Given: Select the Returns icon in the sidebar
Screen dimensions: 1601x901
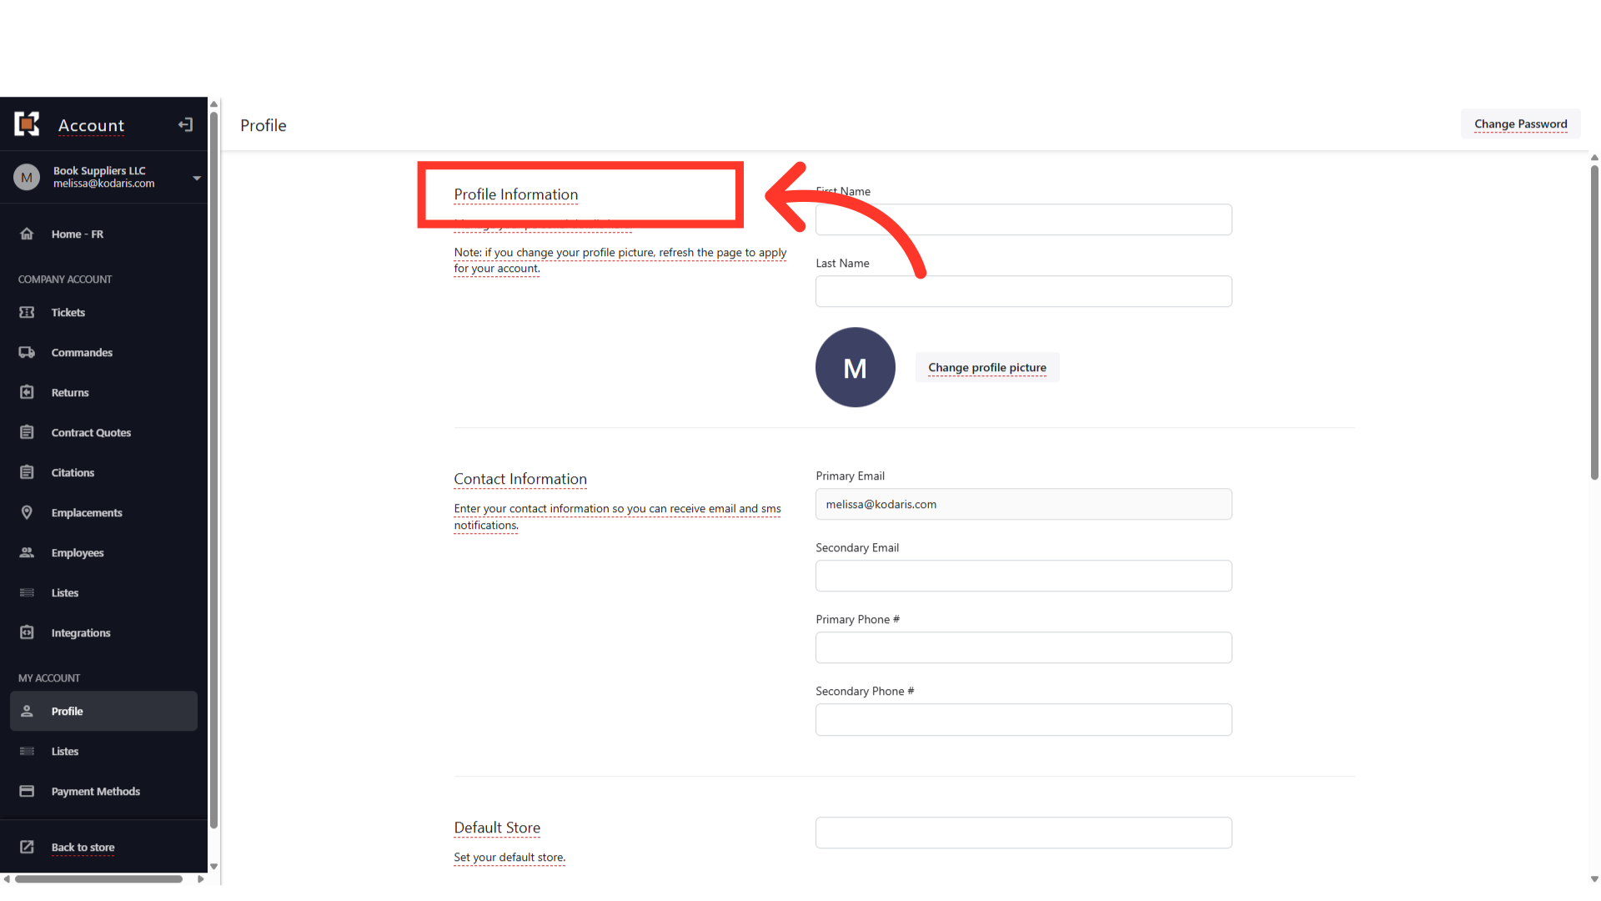Looking at the screenshot, I should (x=27, y=392).
